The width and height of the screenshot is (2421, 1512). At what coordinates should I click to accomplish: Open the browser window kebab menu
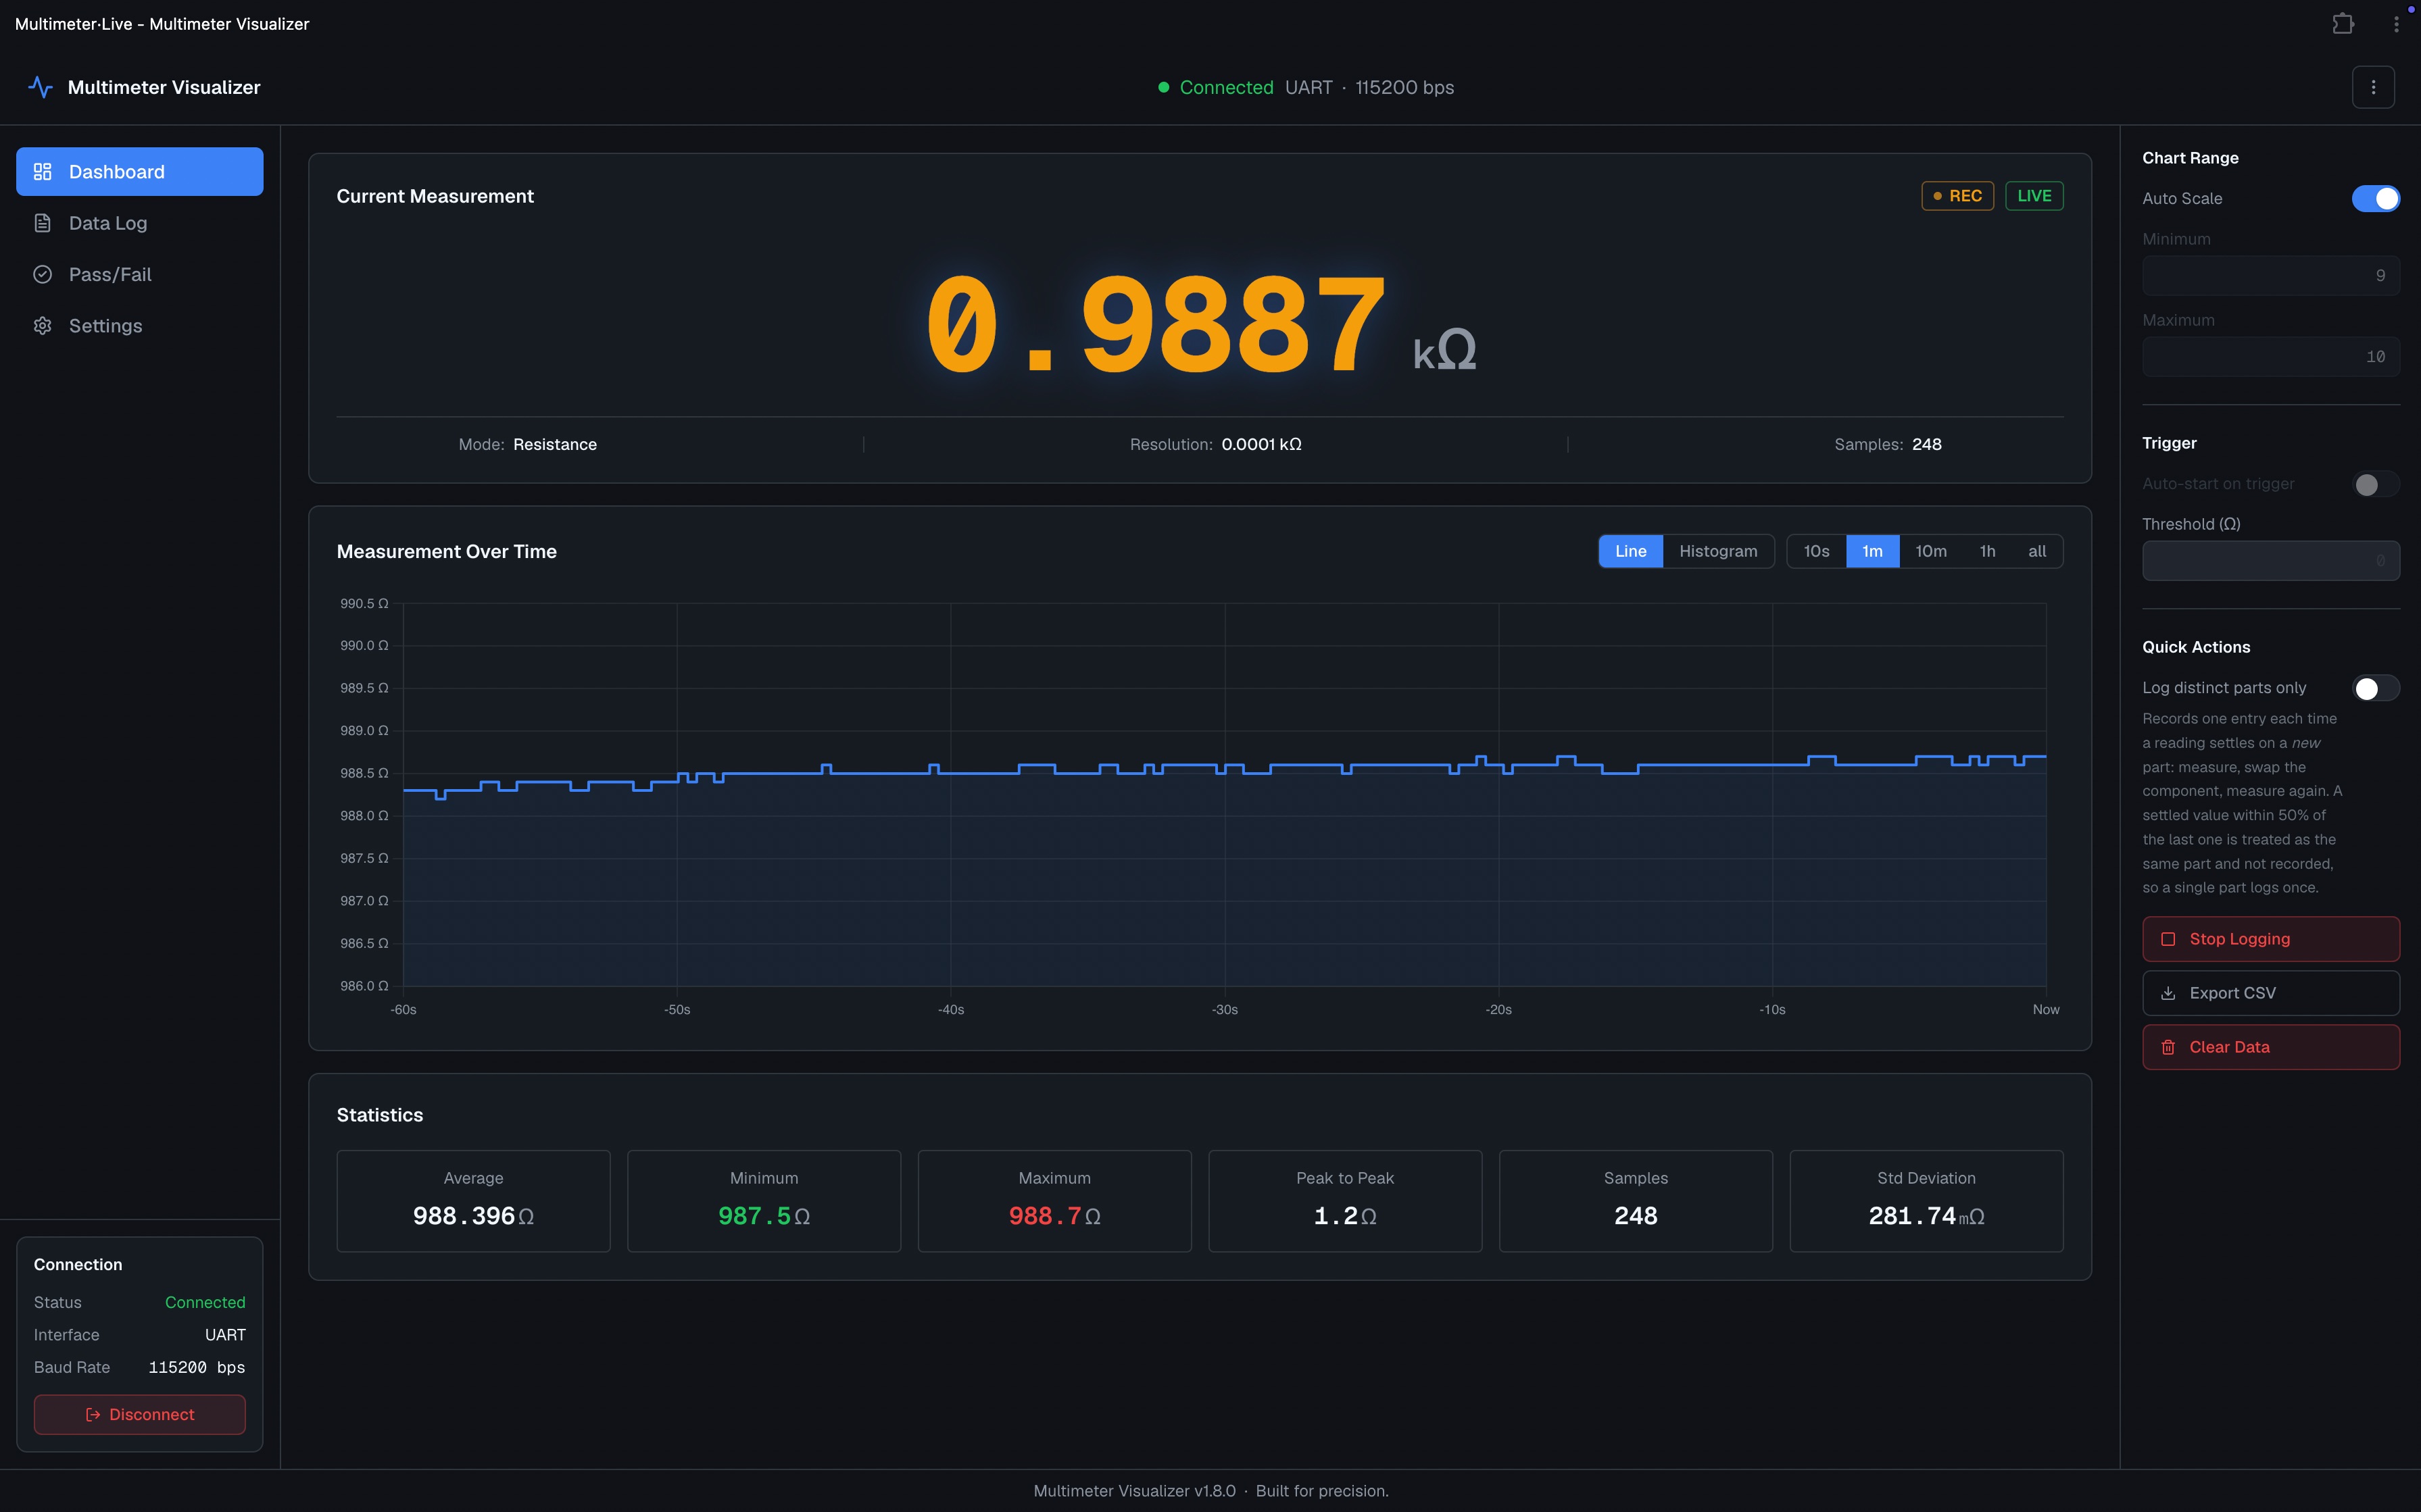pos(2396,23)
